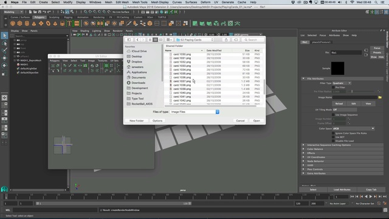Image resolution: width=389 pixels, height=219 pixels.
Task: Select the Lasso tool in the toolbox
Action: tap(4, 43)
